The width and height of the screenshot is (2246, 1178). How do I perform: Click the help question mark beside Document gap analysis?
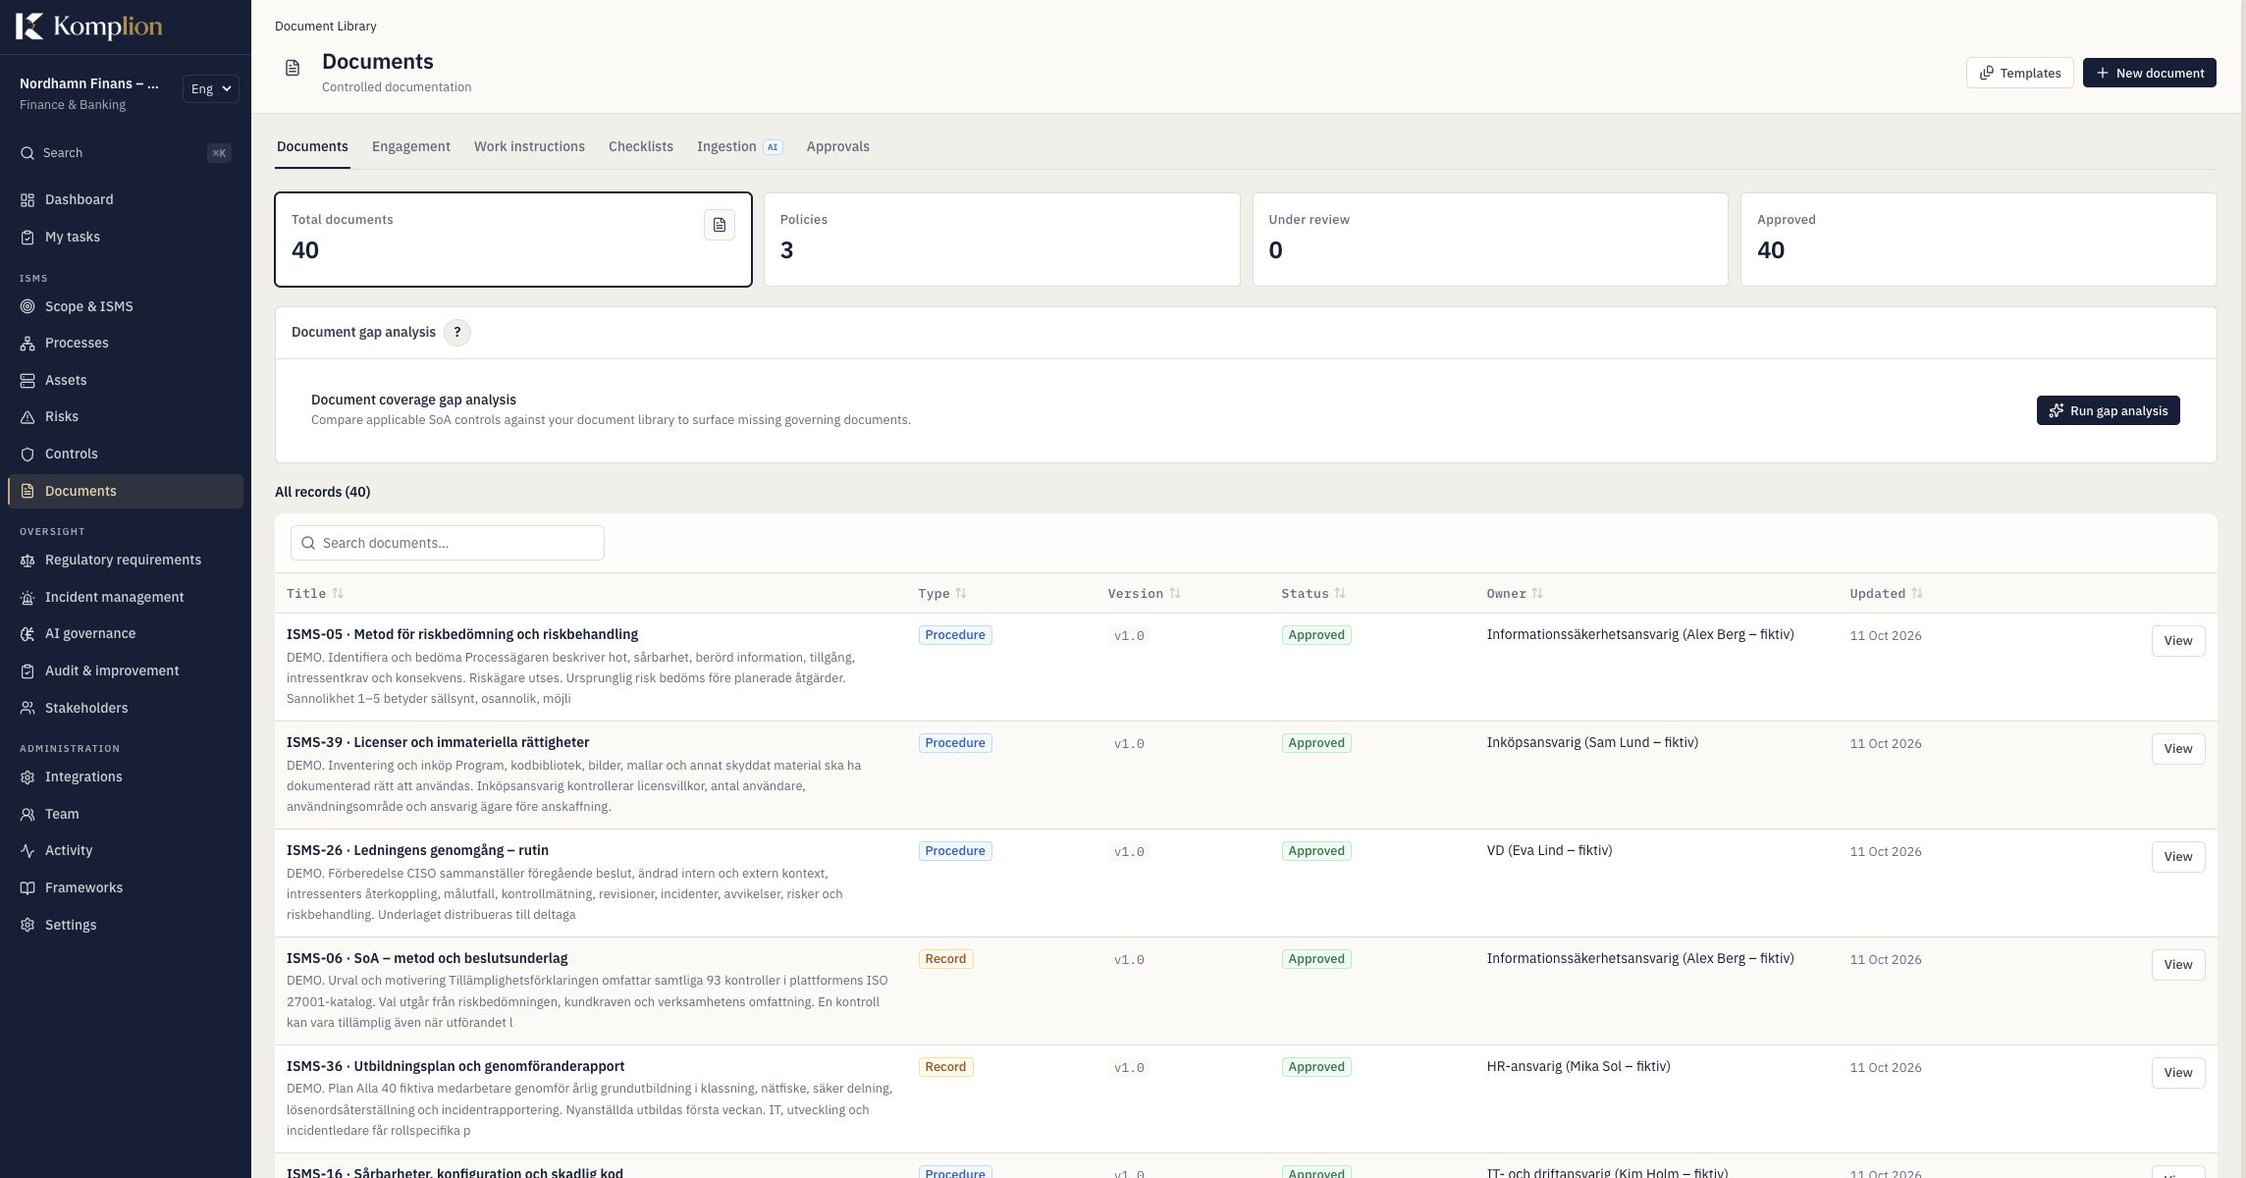(x=457, y=333)
